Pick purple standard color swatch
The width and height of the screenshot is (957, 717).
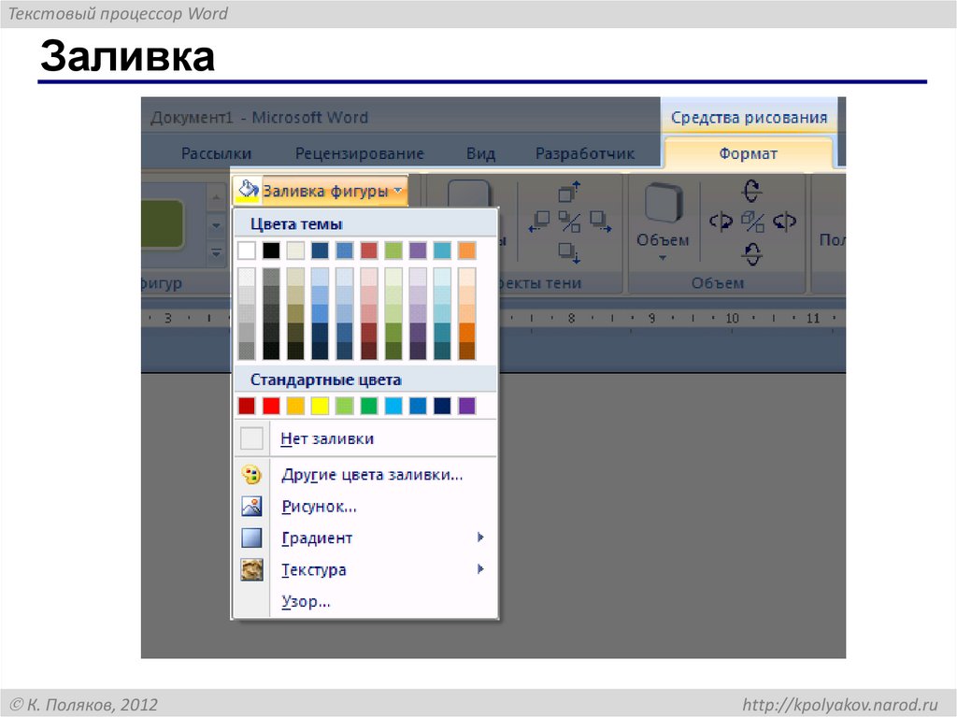coord(467,406)
